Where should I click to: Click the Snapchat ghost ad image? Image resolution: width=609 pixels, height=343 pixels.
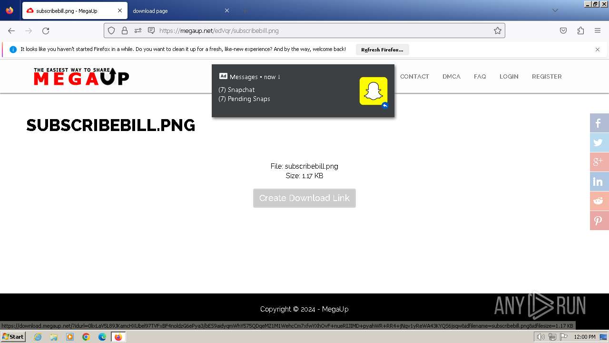373,91
